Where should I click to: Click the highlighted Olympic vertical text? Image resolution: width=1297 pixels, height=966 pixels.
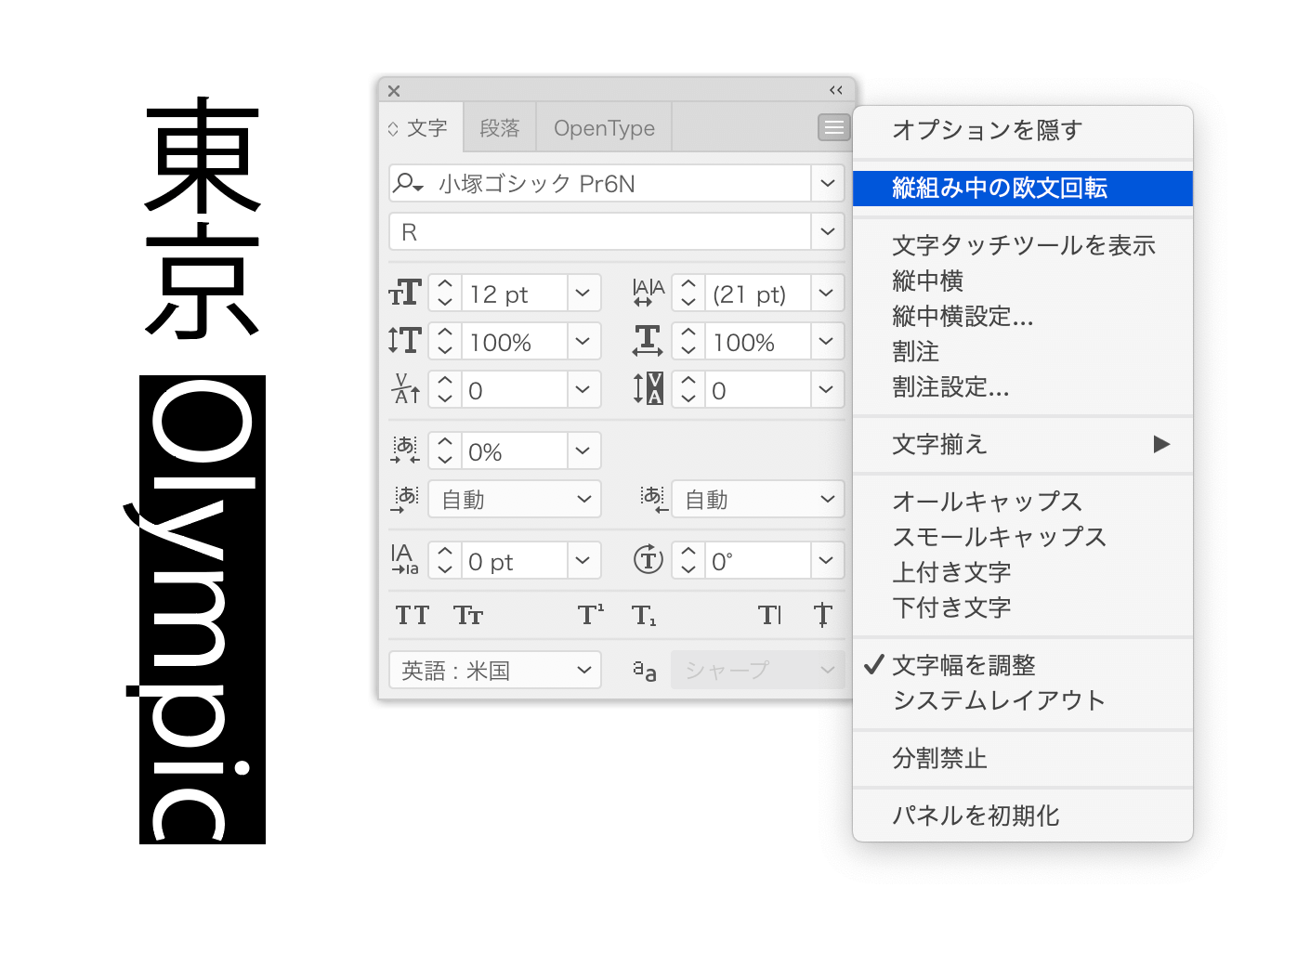[202, 609]
